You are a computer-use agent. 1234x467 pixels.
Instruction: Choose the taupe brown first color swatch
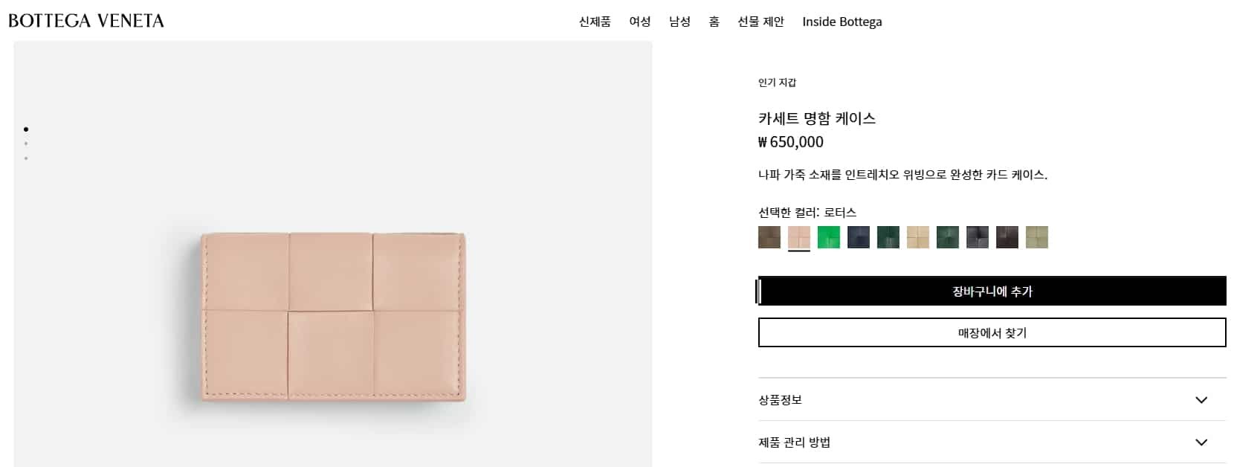pos(769,237)
